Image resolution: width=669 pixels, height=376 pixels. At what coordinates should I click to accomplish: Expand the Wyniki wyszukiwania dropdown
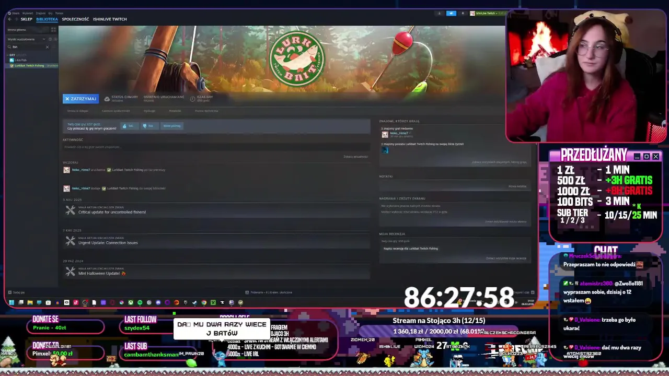pos(44,39)
